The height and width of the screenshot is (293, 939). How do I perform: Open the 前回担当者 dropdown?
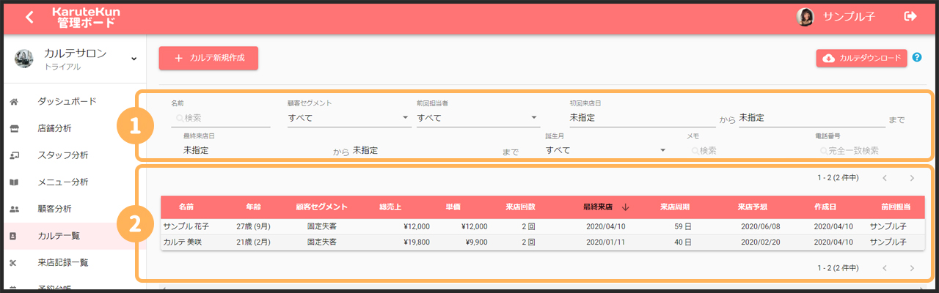pyautogui.click(x=478, y=117)
